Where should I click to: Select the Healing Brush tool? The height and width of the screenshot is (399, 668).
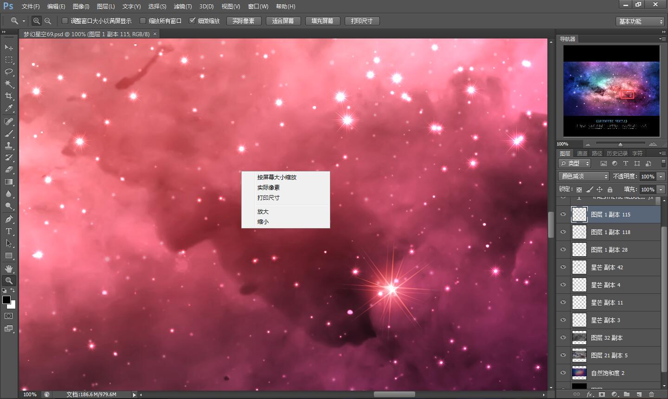coord(9,121)
